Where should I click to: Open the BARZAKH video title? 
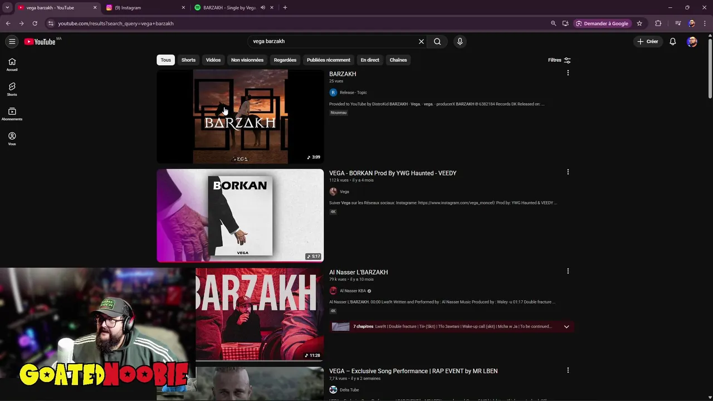[343, 74]
